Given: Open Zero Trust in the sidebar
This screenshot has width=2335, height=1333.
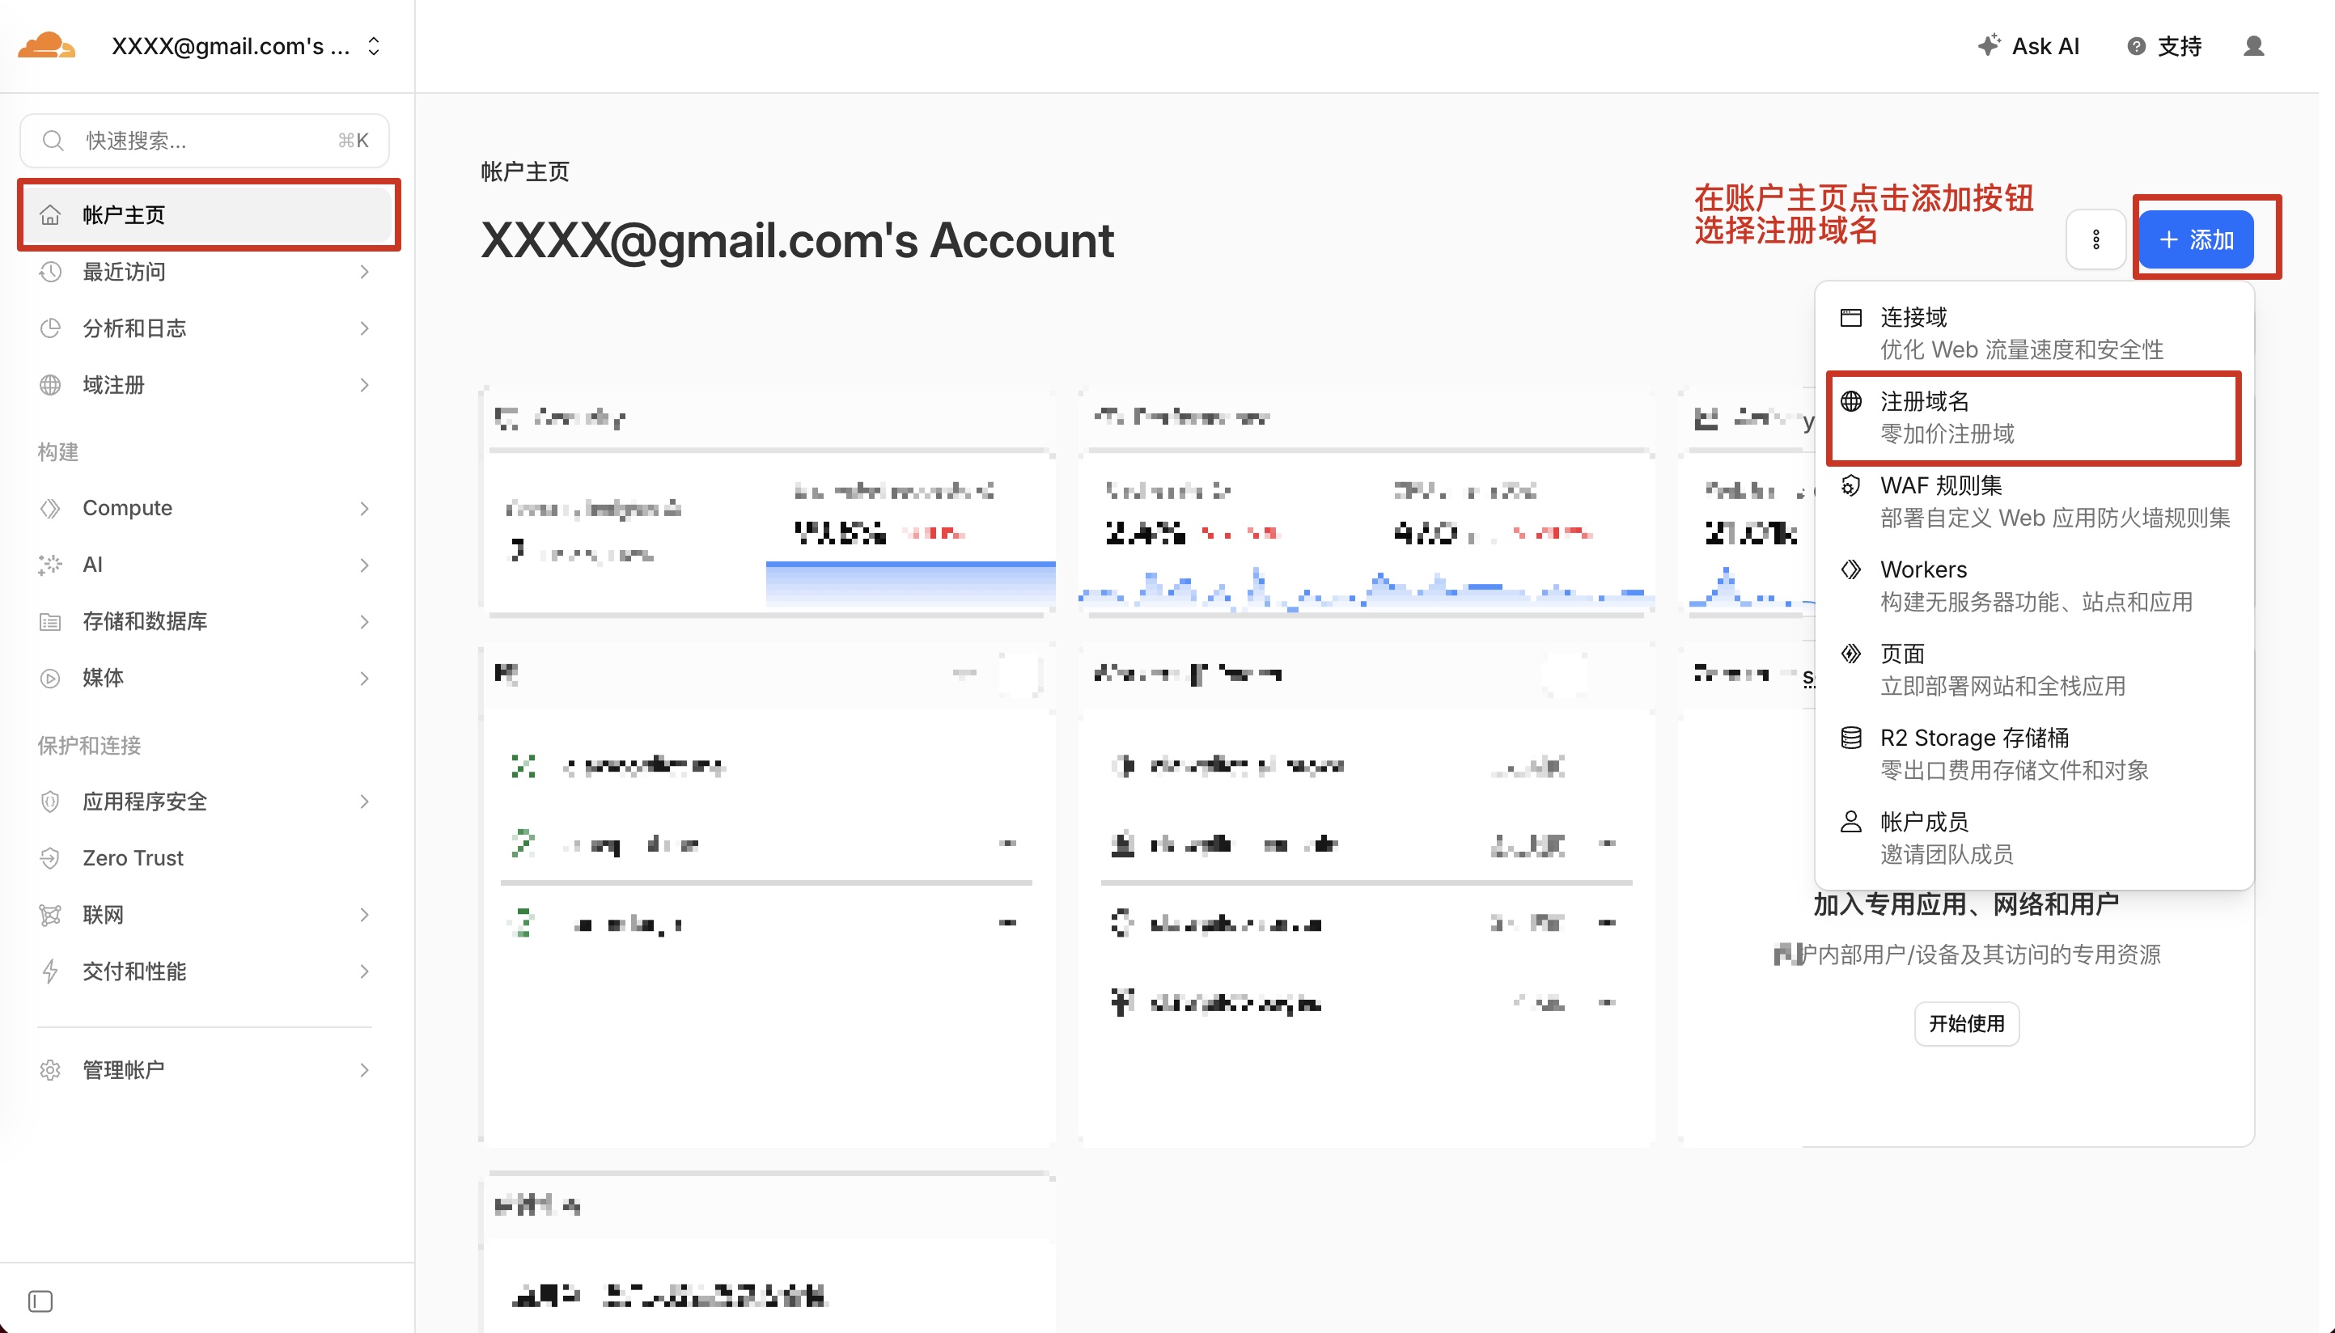Looking at the screenshot, I should pyautogui.click(x=133, y=858).
